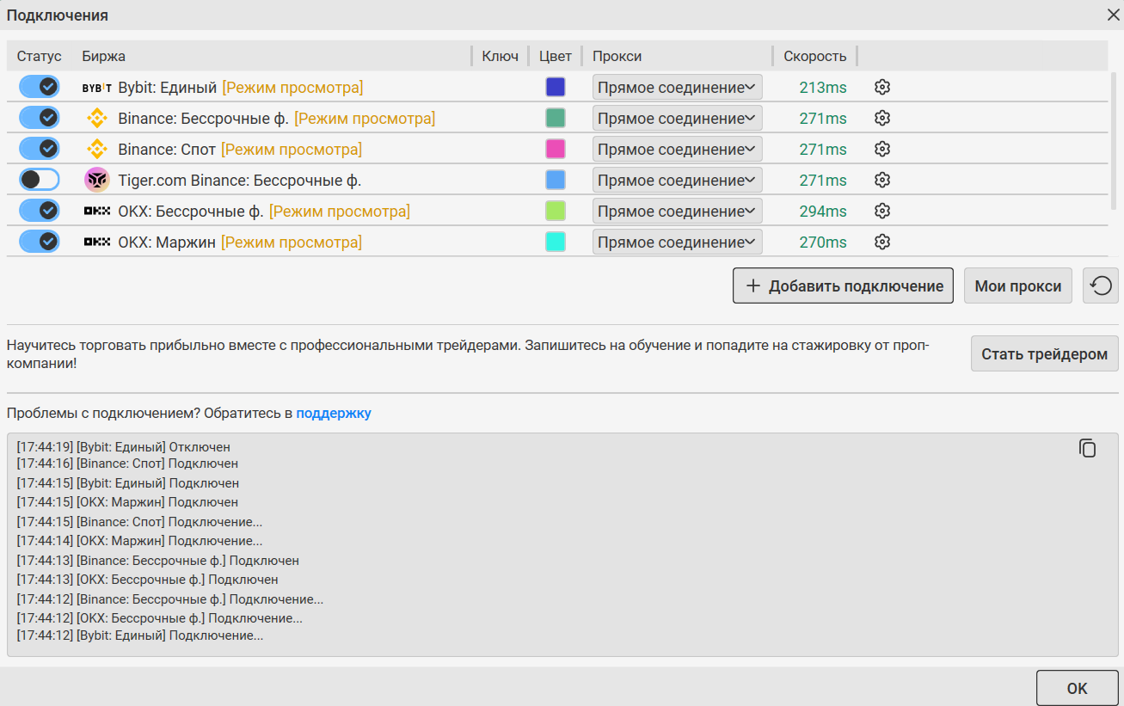Click the Добавить подключение button
The width and height of the screenshot is (1124, 706).
(843, 286)
